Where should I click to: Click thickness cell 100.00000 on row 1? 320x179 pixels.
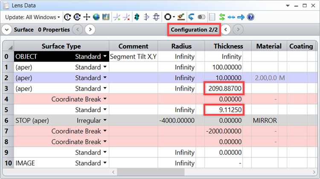224,67
